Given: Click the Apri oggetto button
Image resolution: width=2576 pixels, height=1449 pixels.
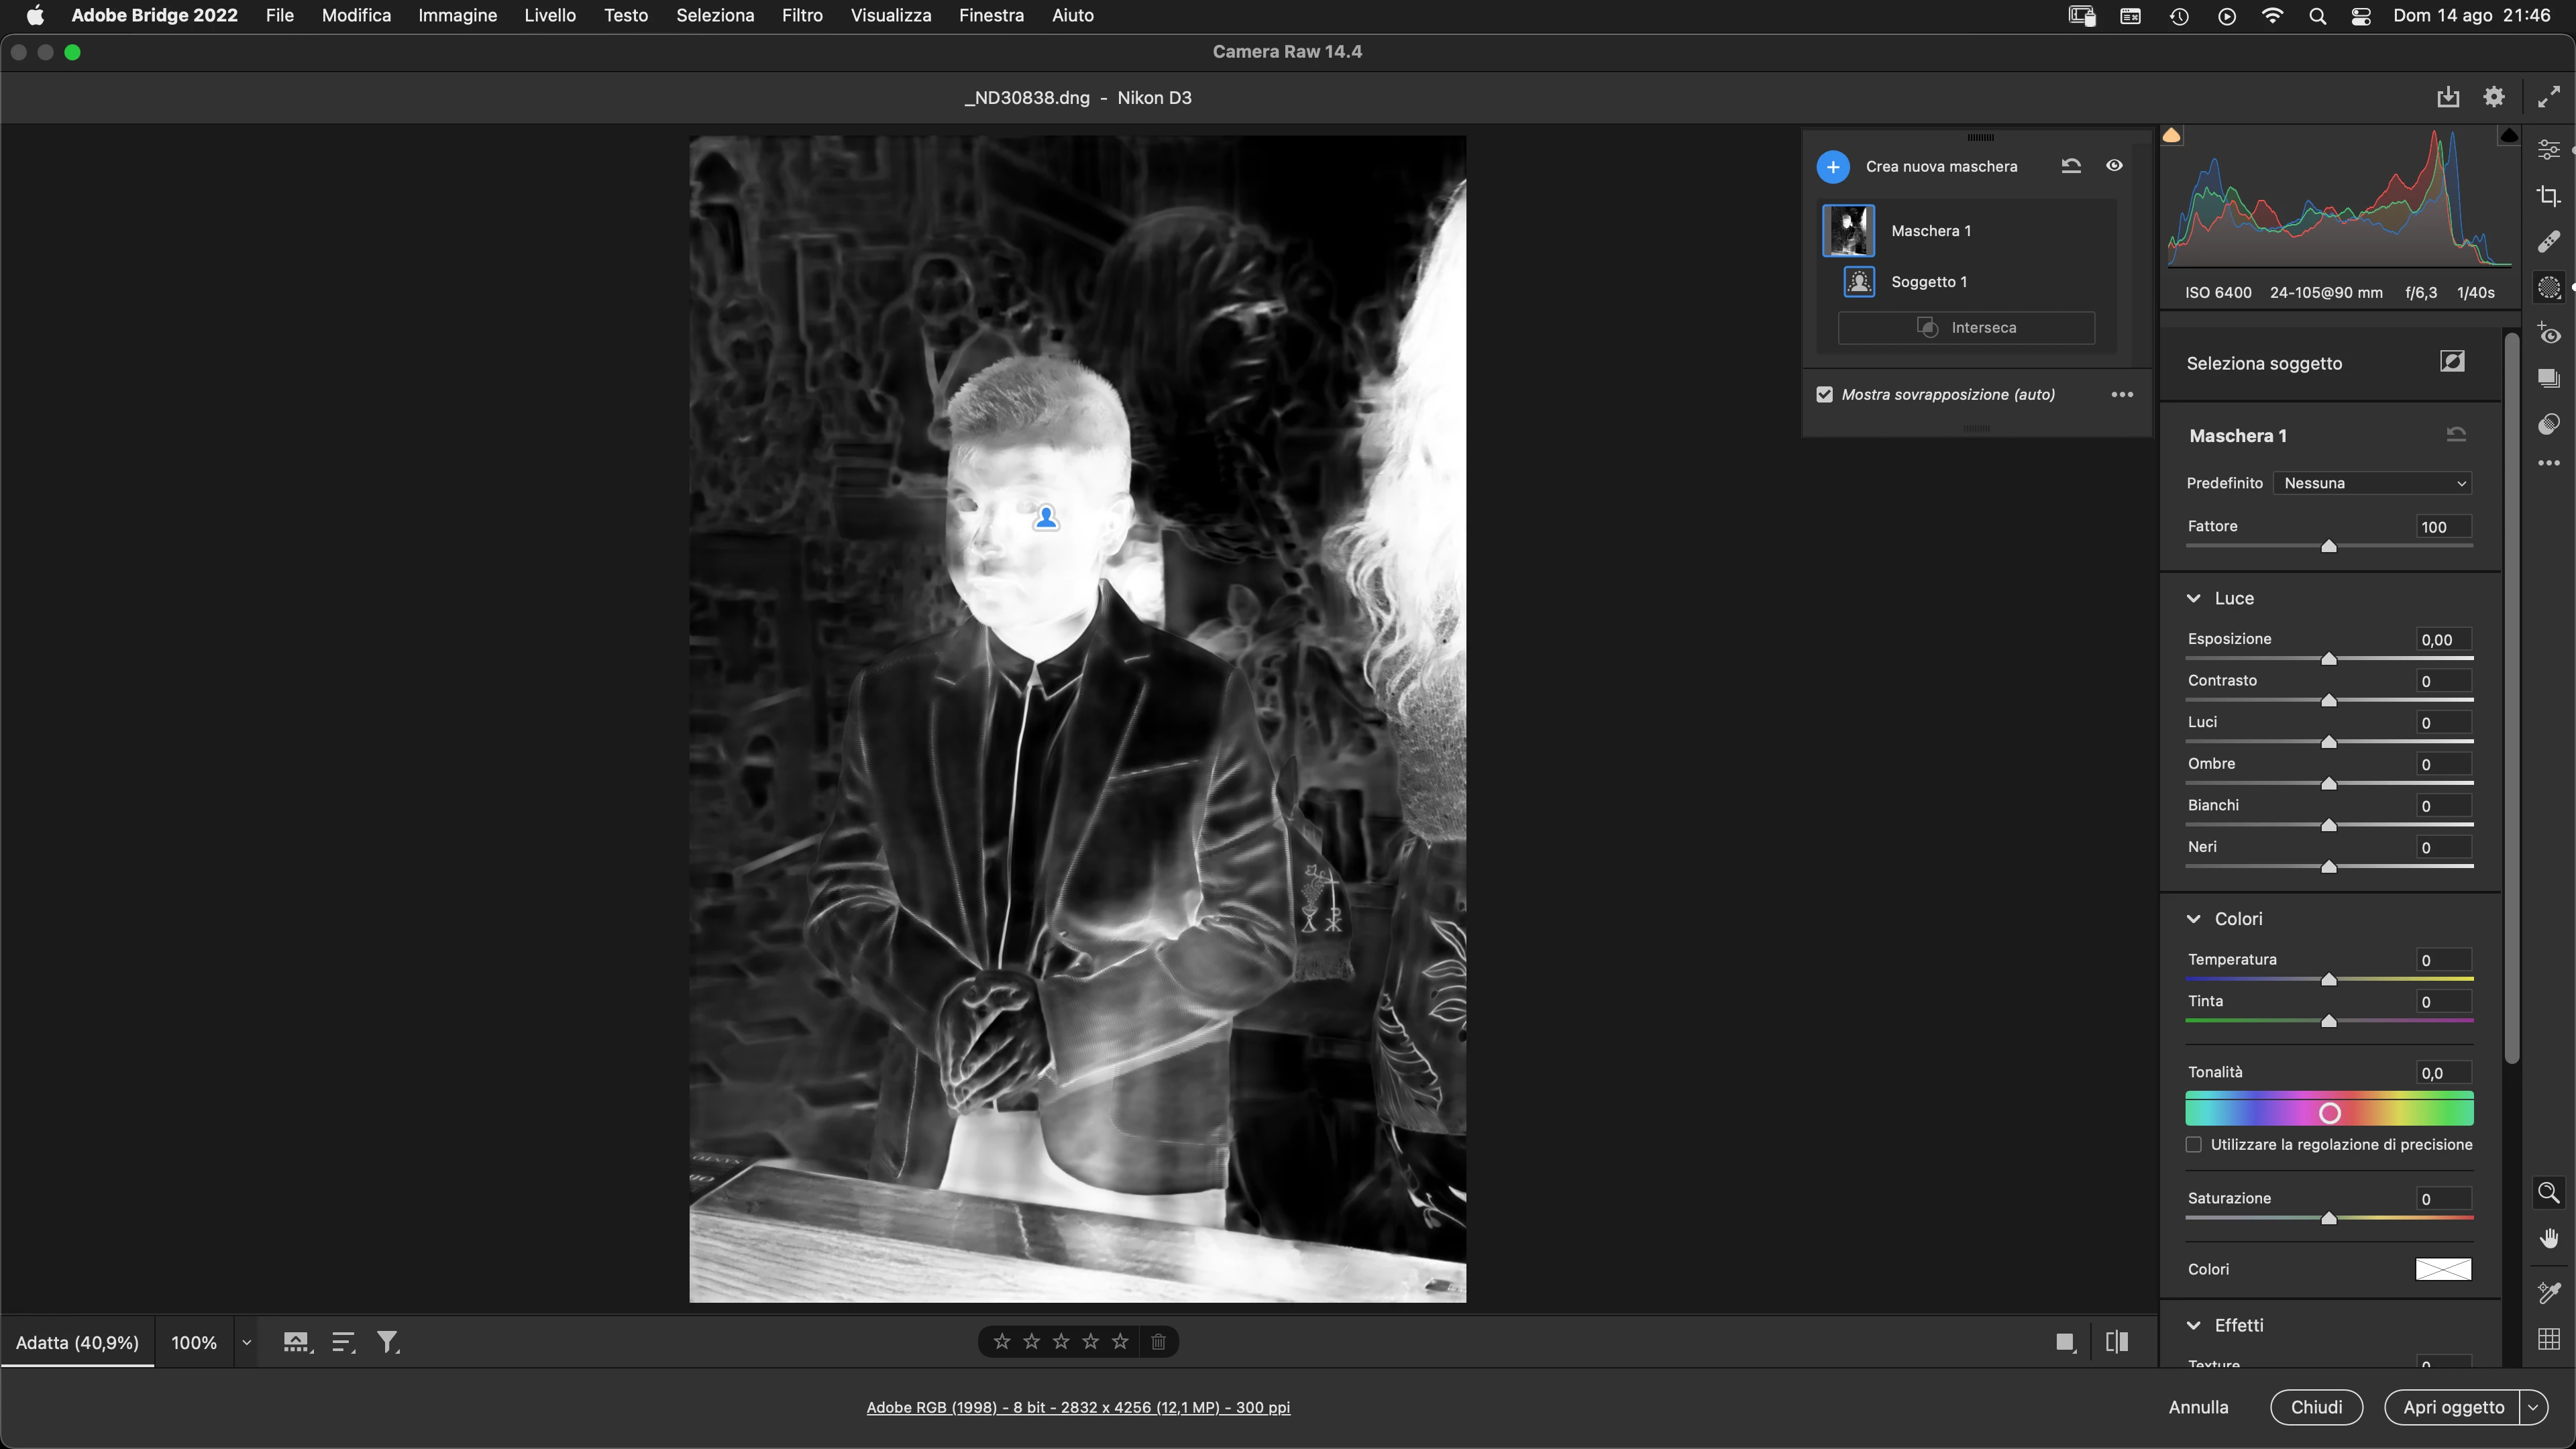Looking at the screenshot, I should point(2453,1407).
